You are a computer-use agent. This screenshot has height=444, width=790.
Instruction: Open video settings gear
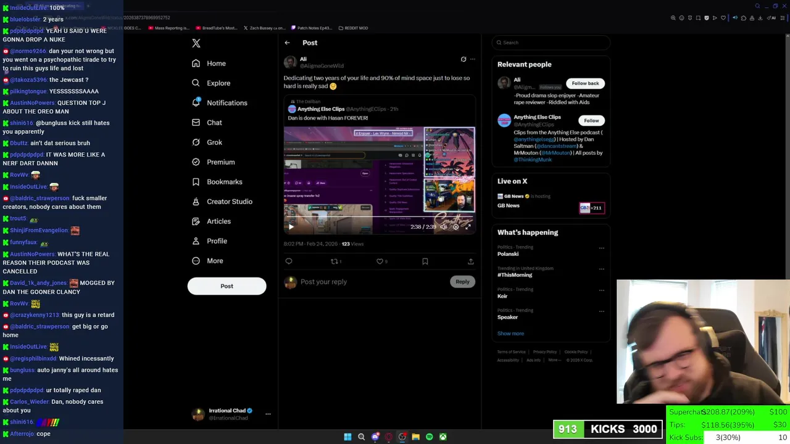point(455,227)
